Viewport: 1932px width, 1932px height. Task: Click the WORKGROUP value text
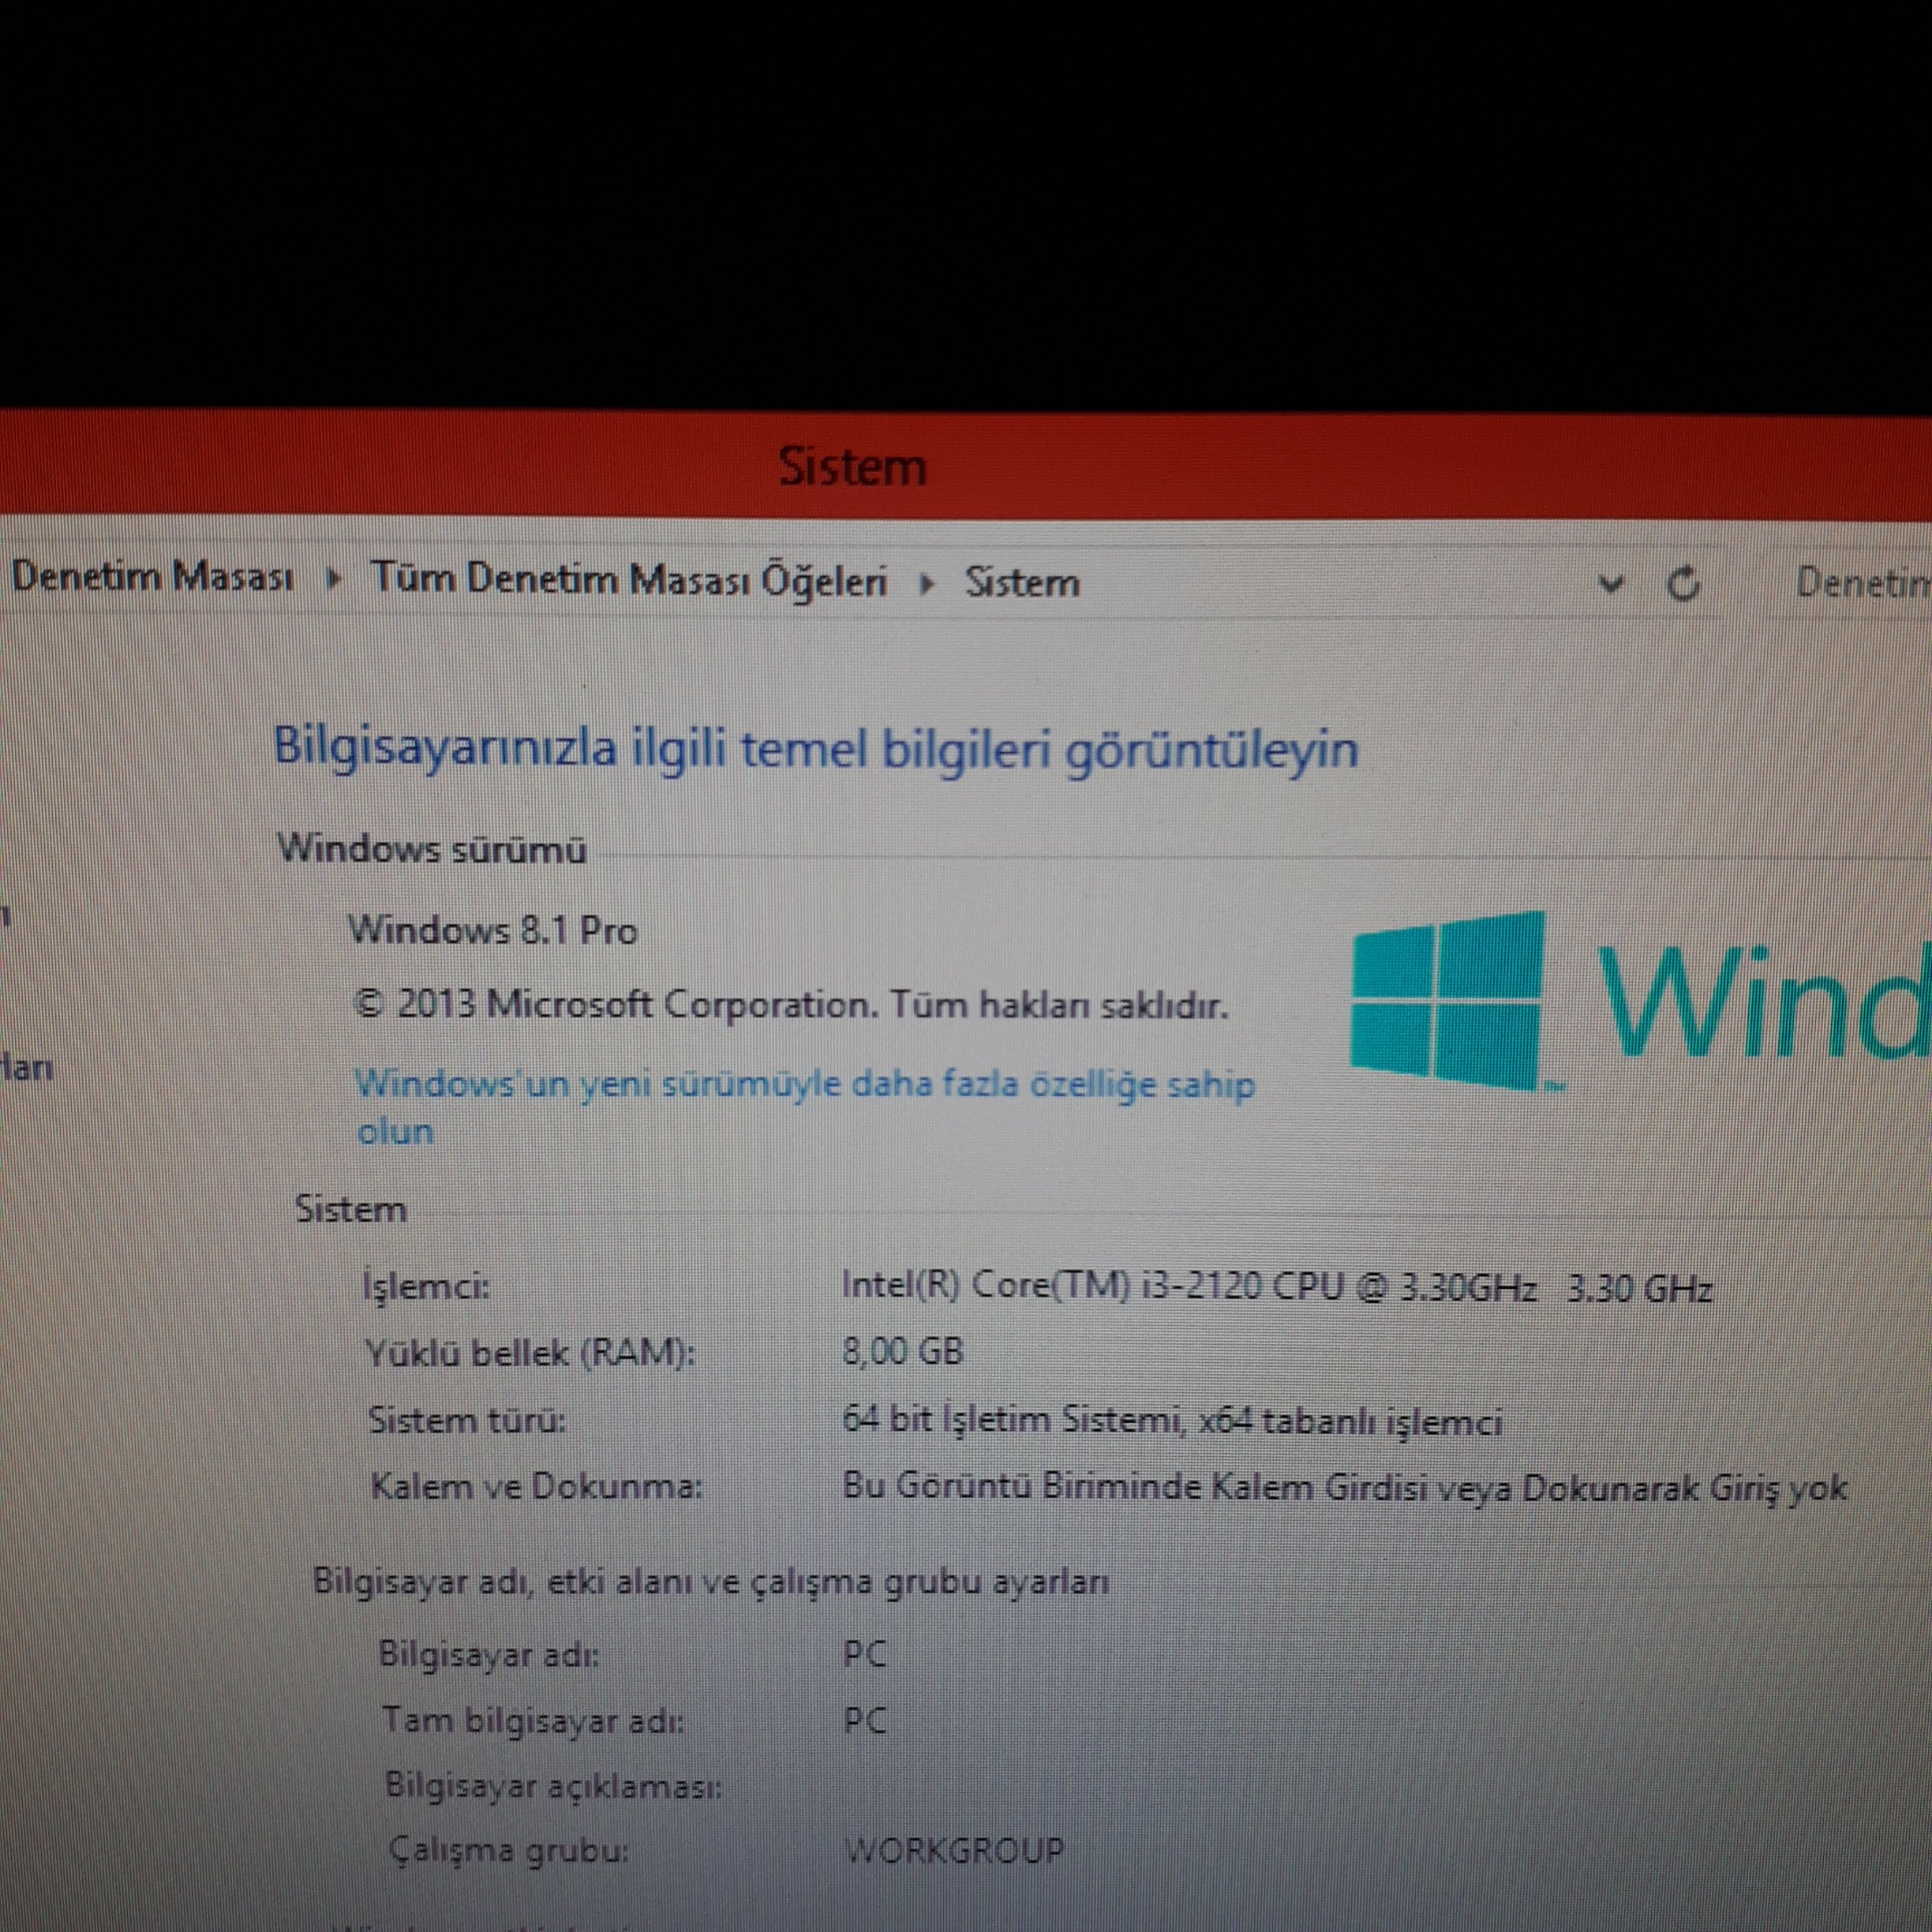[x=954, y=1850]
